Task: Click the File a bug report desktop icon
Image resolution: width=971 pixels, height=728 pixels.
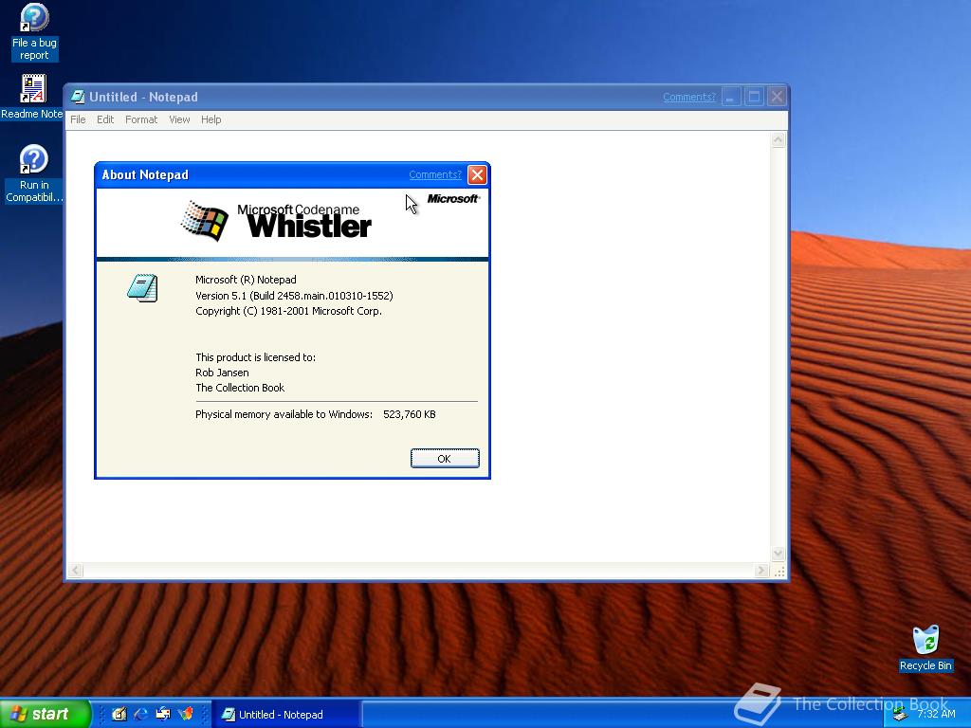Action: (x=34, y=32)
